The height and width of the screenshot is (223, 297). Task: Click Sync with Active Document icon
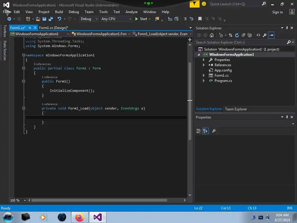[231, 35]
